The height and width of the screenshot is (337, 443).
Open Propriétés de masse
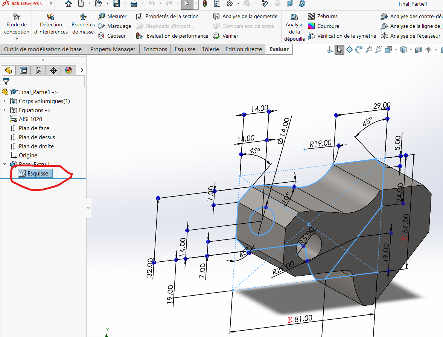tap(83, 24)
